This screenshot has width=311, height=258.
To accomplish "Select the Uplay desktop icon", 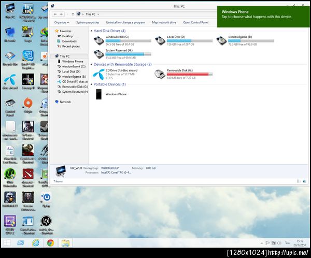I will pyautogui.click(x=46, y=199).
